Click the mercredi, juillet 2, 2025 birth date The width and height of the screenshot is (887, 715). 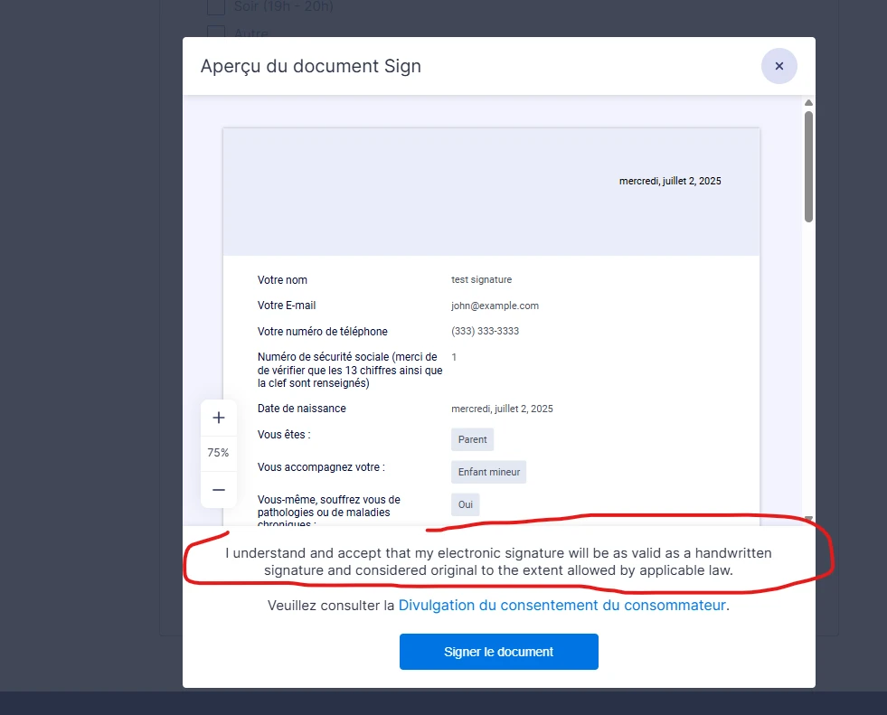pyautogui.click(x=503, y=408)
